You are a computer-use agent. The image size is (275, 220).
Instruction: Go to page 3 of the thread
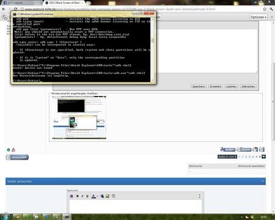click(x=249, y=156)
